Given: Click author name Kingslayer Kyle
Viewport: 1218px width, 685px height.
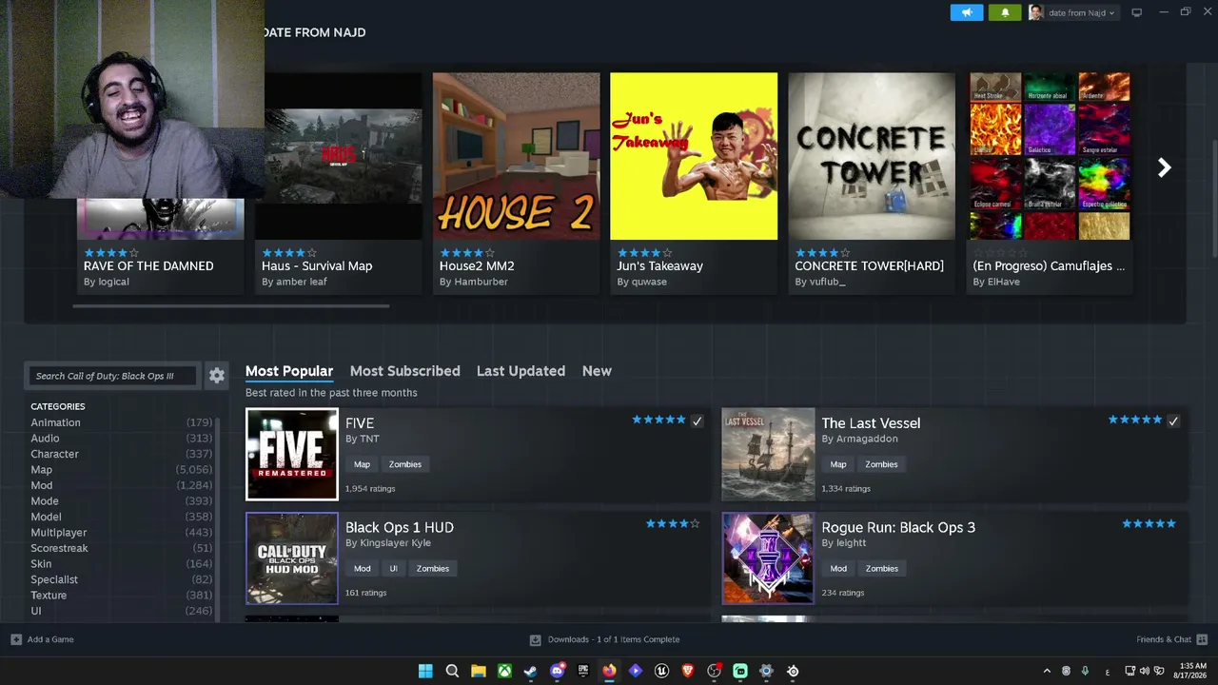Looking at the screenshot, I should pos(395,543).
